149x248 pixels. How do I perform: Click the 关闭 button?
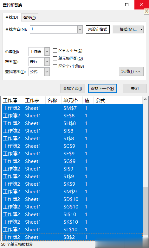click(x=134, y=89)
